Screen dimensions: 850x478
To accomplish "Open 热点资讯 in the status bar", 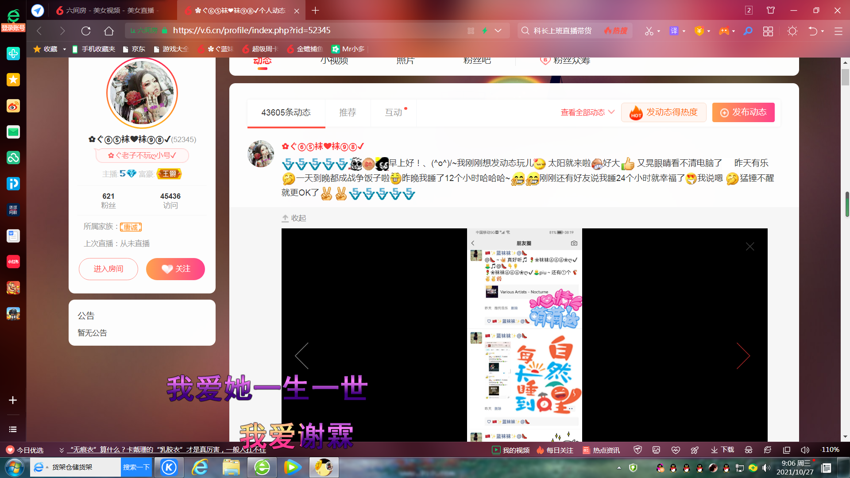I will point(601,450).
